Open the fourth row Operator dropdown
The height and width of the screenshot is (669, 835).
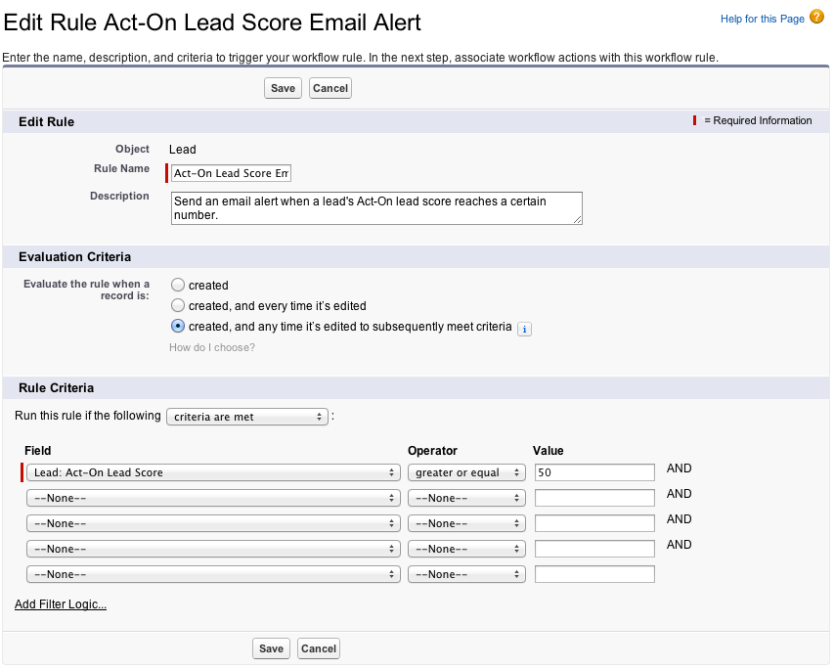point(466,549)
